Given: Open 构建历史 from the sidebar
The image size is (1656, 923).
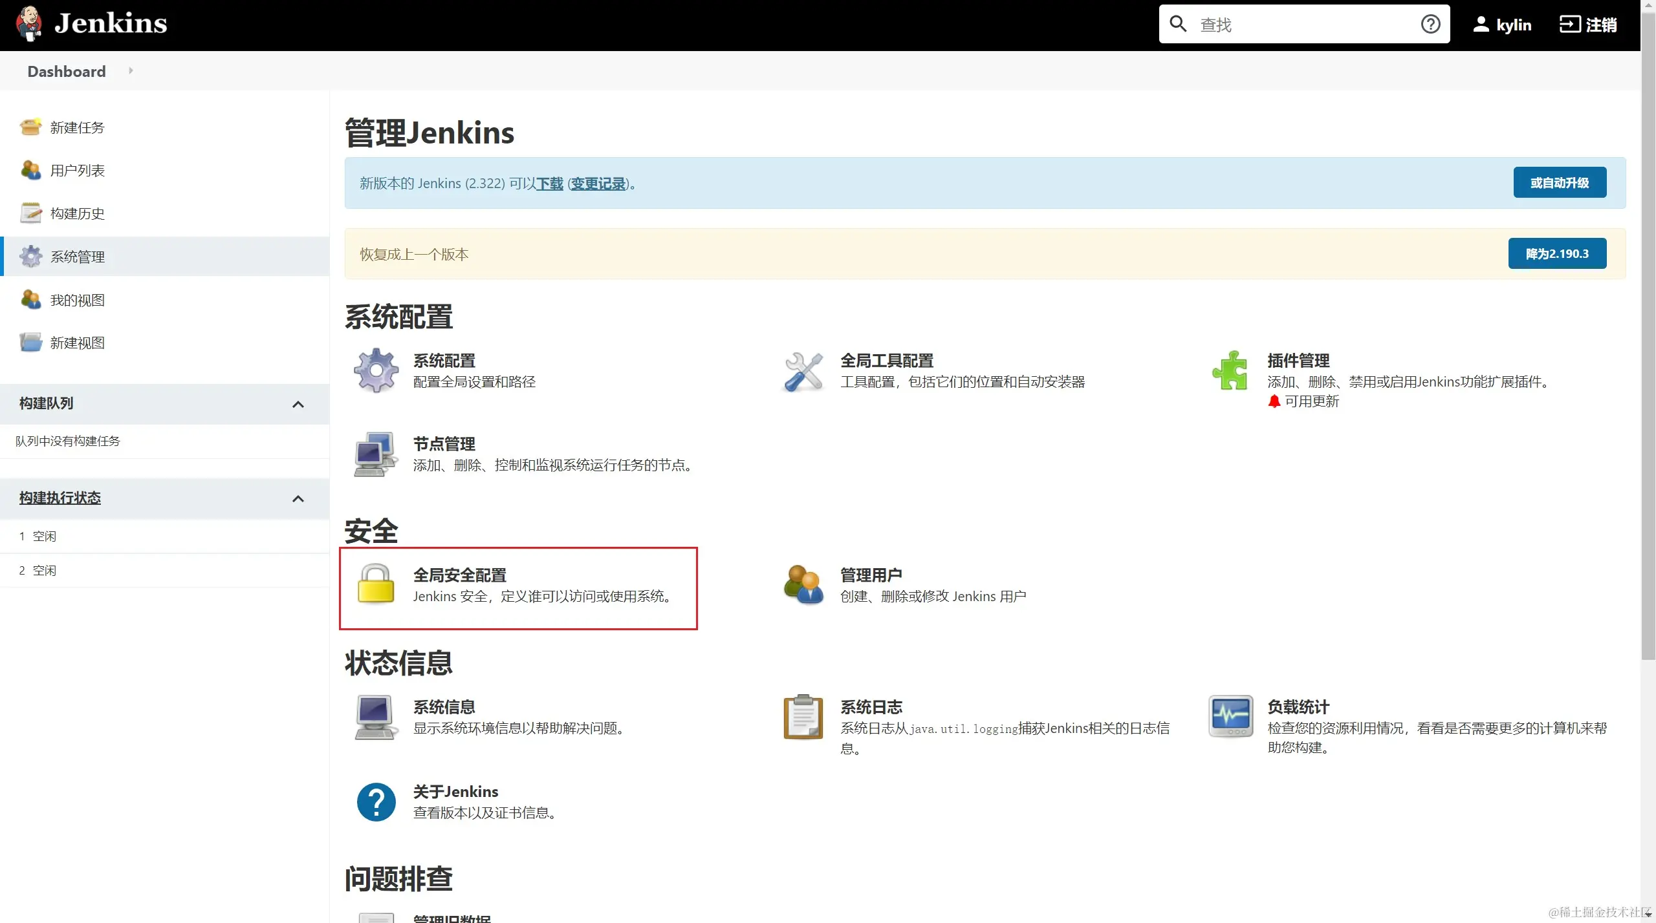Looking at the screenshot, I should coord(77,213).
